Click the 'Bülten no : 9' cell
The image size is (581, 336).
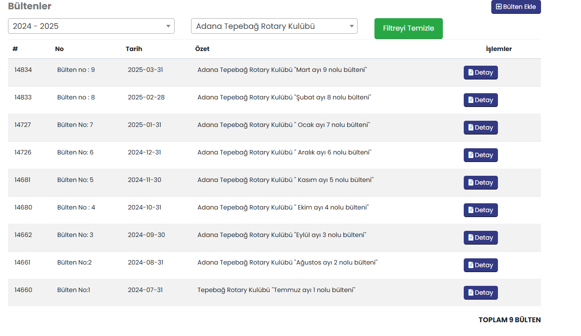pyautogui.click(x=76, y=70)
